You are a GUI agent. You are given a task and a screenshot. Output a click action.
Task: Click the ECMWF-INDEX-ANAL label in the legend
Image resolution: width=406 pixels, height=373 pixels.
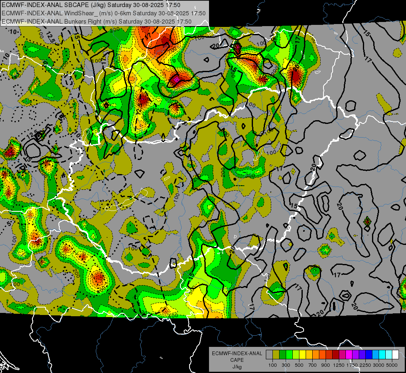point(237,354)
